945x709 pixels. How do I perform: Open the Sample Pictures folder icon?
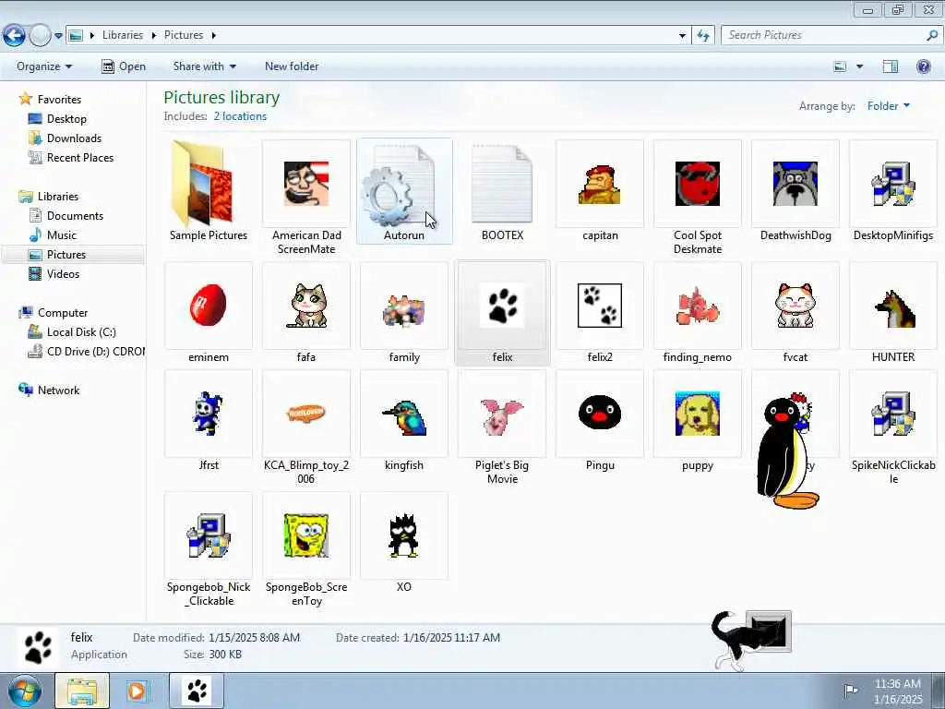208,184
